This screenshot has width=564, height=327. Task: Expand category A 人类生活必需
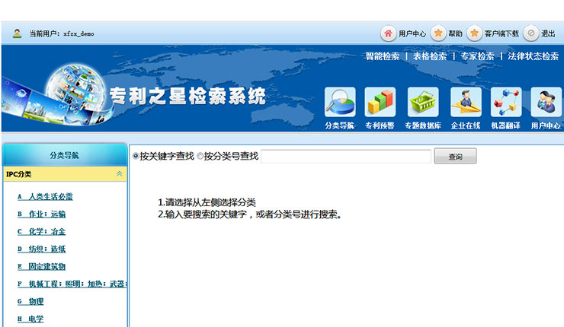click(x=45, y=196)
